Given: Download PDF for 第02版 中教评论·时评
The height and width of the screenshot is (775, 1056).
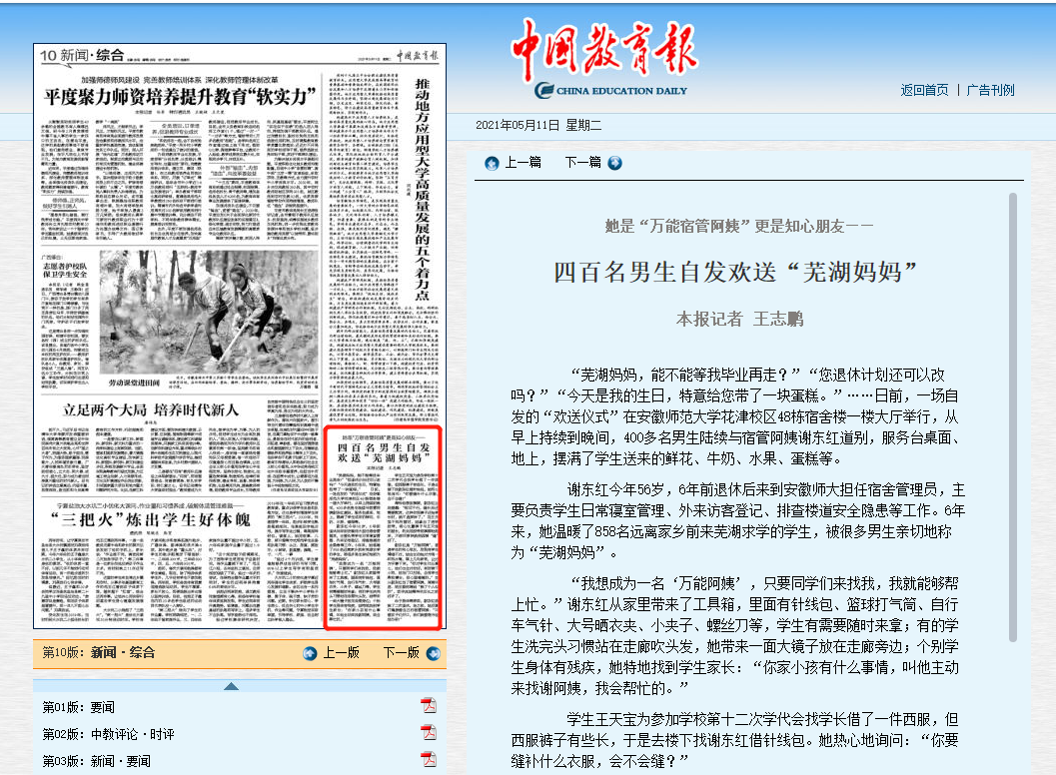Looking at the screenshot, I should point(429,733).
